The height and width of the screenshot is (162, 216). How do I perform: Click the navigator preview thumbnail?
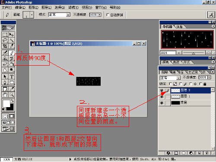click(187, 40)
